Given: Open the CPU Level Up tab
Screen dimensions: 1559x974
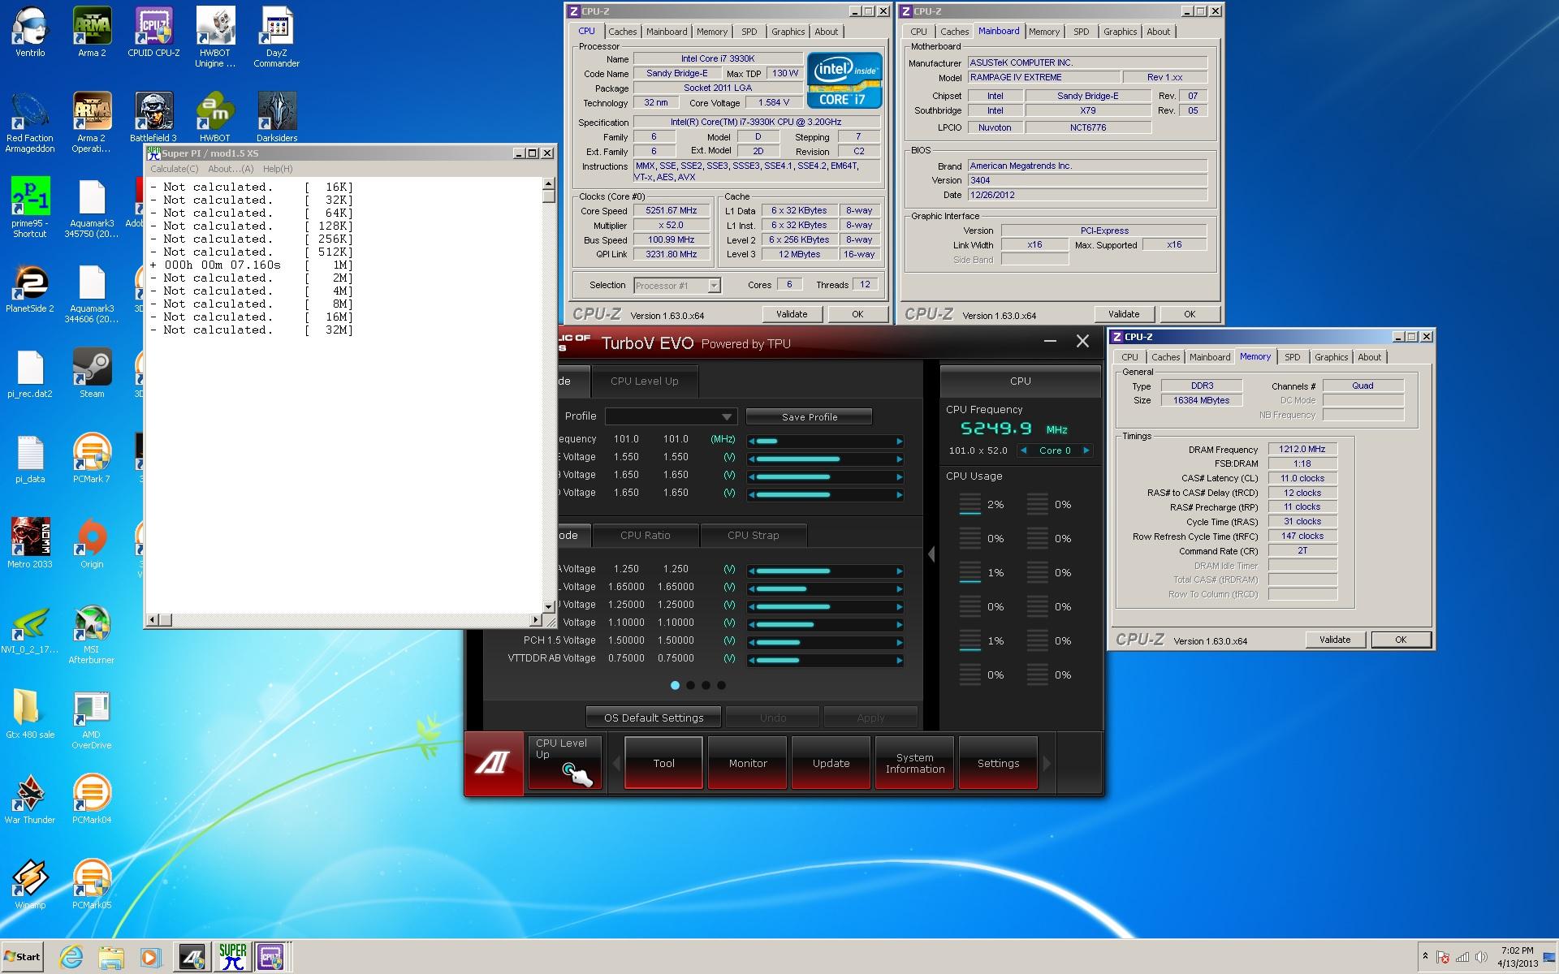Looking at the screenshot, I should [x=644, y=381].
